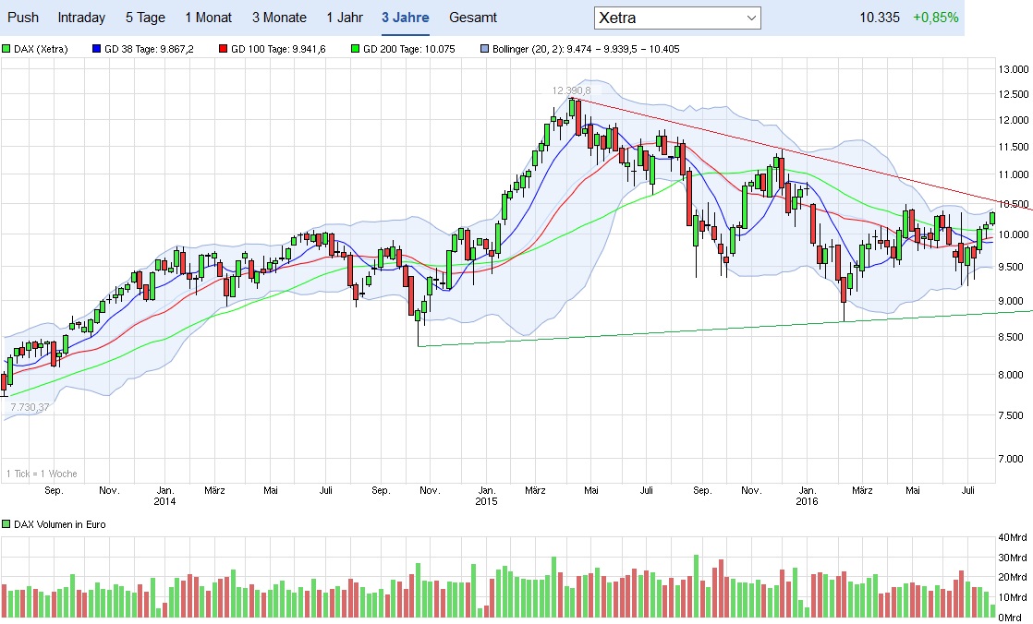
Task: Click the '1 Tick = 1 Woche' note
Action: click(x=42, y=474)
